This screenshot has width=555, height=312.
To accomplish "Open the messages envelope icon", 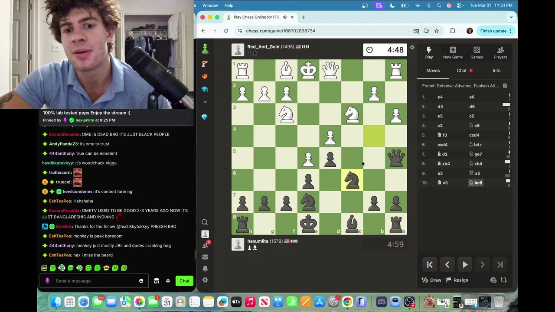I will click(x=205, y=257).
